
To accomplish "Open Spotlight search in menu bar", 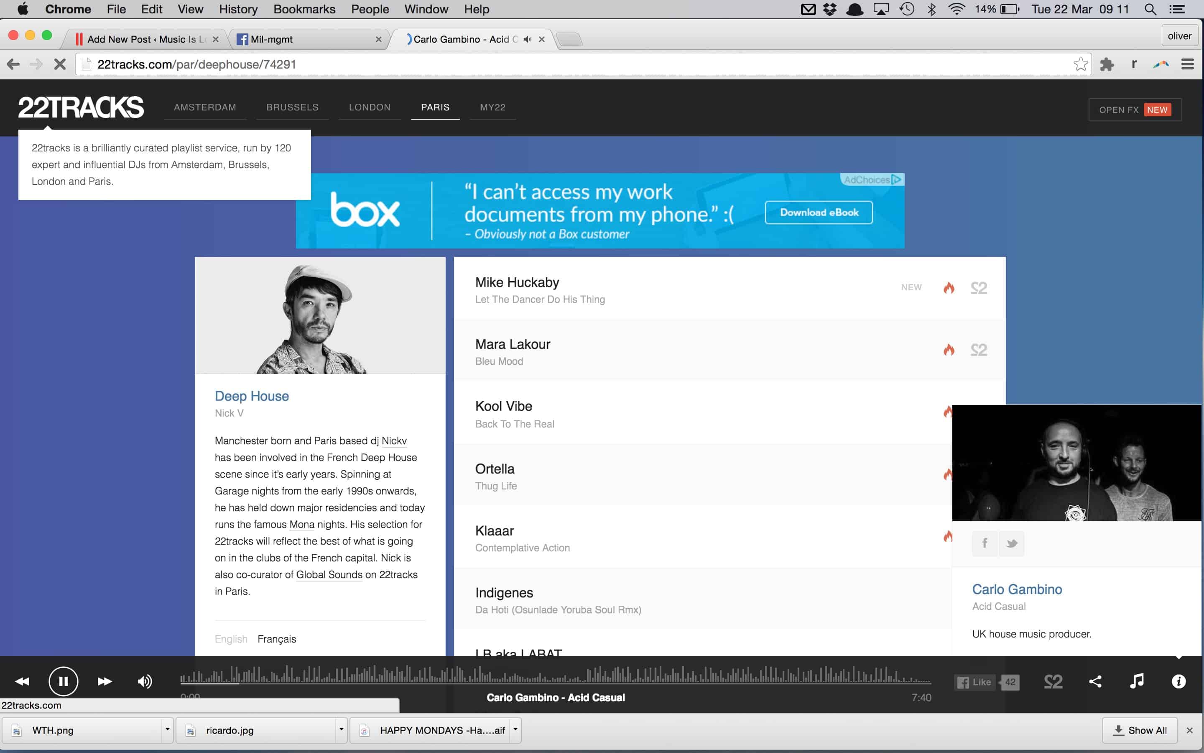I will [1150, 9].
